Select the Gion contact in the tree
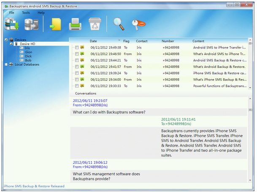The image size is (257, 192). tap(29, 52)
